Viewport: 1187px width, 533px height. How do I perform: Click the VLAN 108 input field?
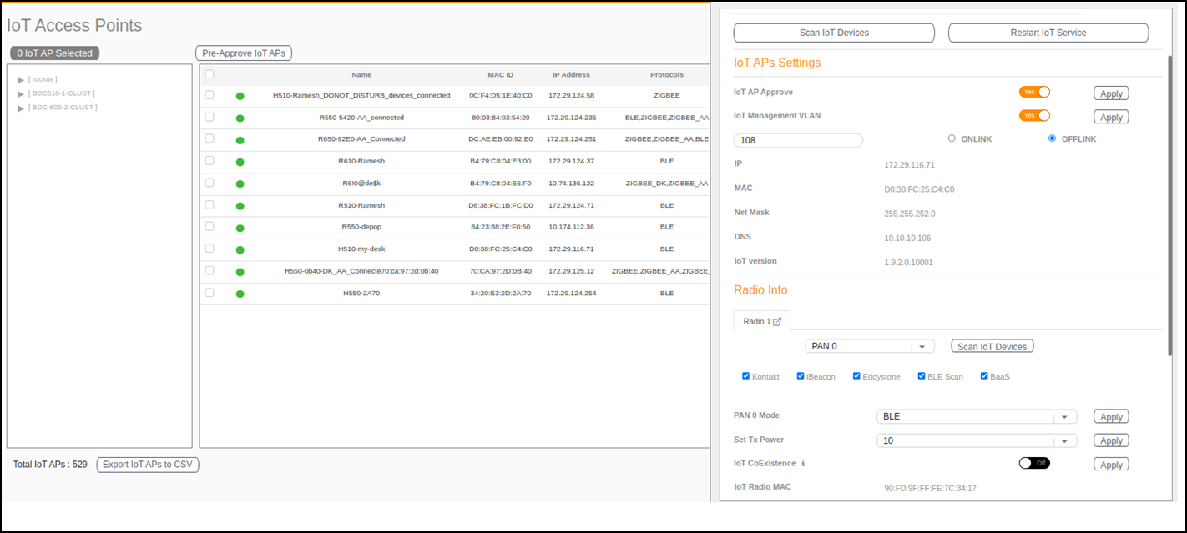[x=798, y=140]
